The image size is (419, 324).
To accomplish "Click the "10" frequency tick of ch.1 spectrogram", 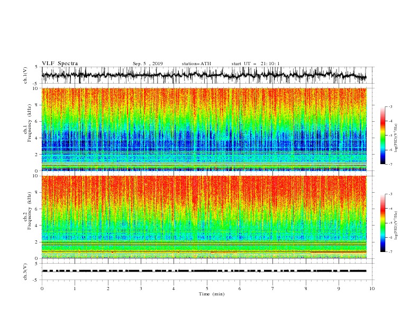I will pos(35,88).
